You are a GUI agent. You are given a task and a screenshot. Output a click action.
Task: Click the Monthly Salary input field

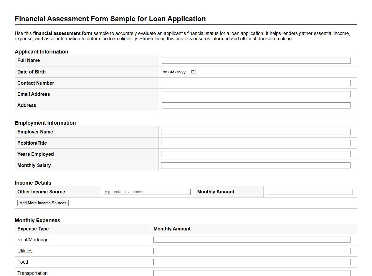point(256,165)
